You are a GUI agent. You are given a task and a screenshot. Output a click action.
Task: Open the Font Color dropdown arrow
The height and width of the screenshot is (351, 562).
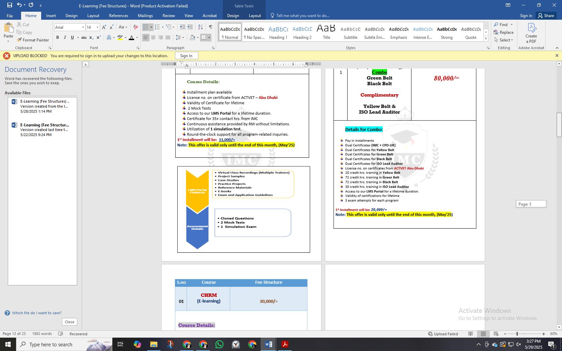pyautogui.click(x=137, y=37)
